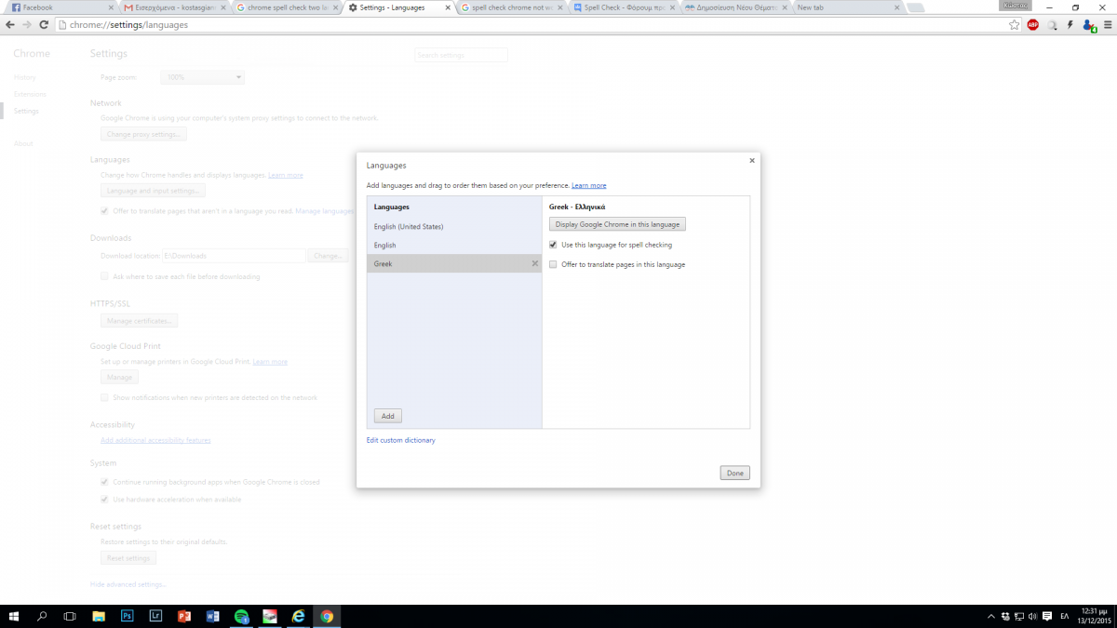Click Display Google Chrome in this language
The width and height of the screenshot is (1117, 628).
click(617, 224)
